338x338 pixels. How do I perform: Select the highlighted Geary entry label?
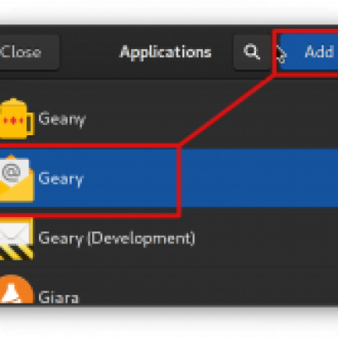click(x=61, y=178)
